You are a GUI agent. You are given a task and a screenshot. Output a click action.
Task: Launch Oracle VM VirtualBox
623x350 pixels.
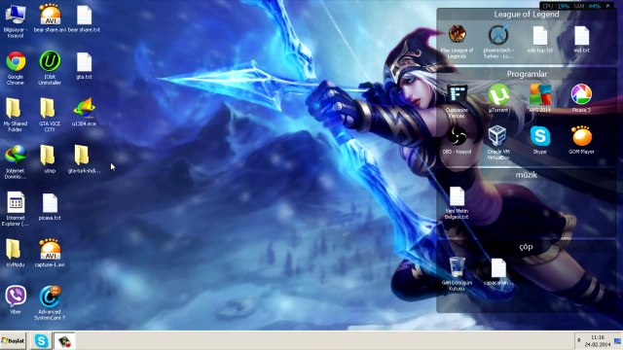498,143
